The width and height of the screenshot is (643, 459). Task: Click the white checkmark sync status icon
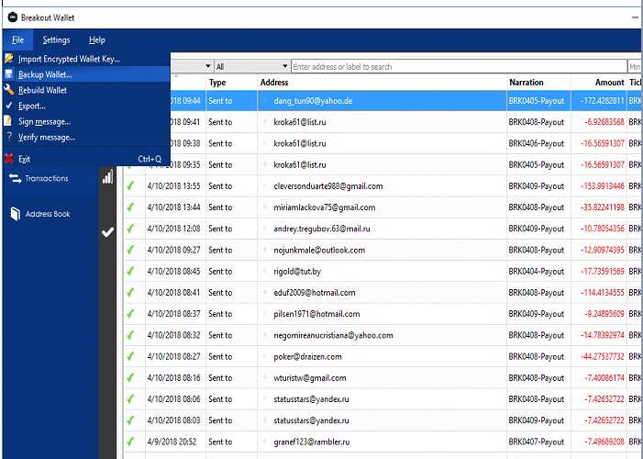tap(107, 232)
